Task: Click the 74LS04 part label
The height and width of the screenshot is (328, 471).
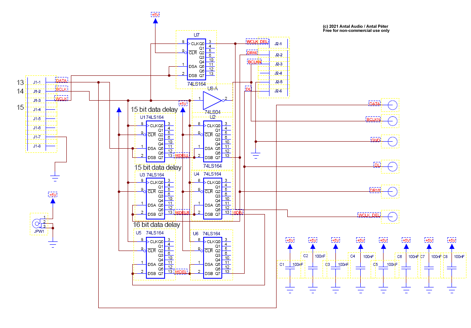Action: (x=212, y=112)
